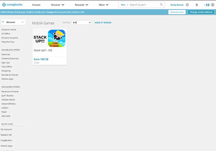Click the Daily Bonus link
This screenshot has height=151, width=216.
pyautogui.click(x=177, y=5)
